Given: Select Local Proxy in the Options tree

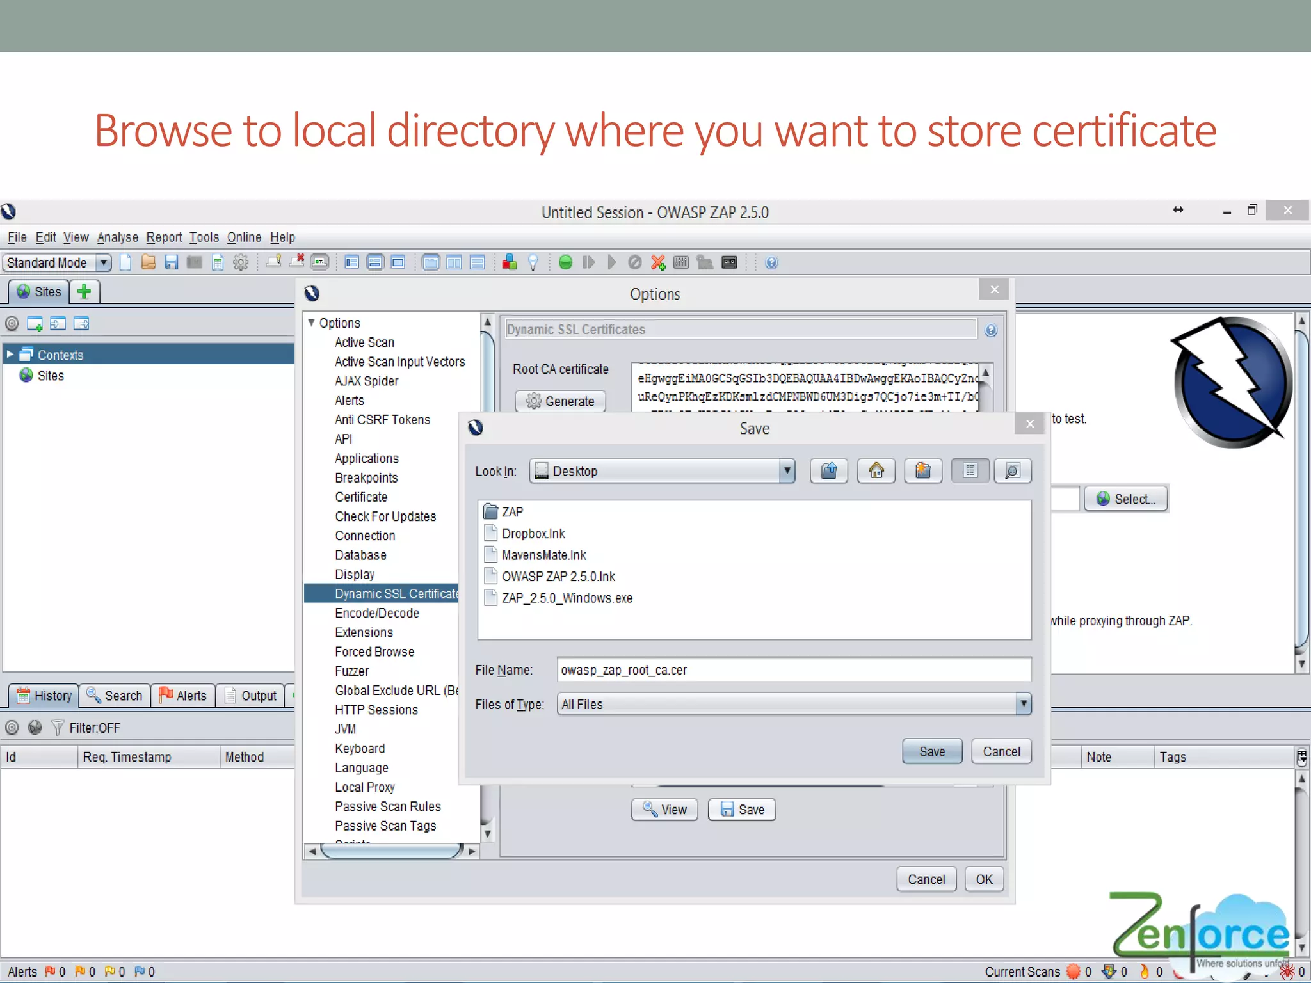Looking at the screenshot, I should pyautogui.click(x=364, y=787).
